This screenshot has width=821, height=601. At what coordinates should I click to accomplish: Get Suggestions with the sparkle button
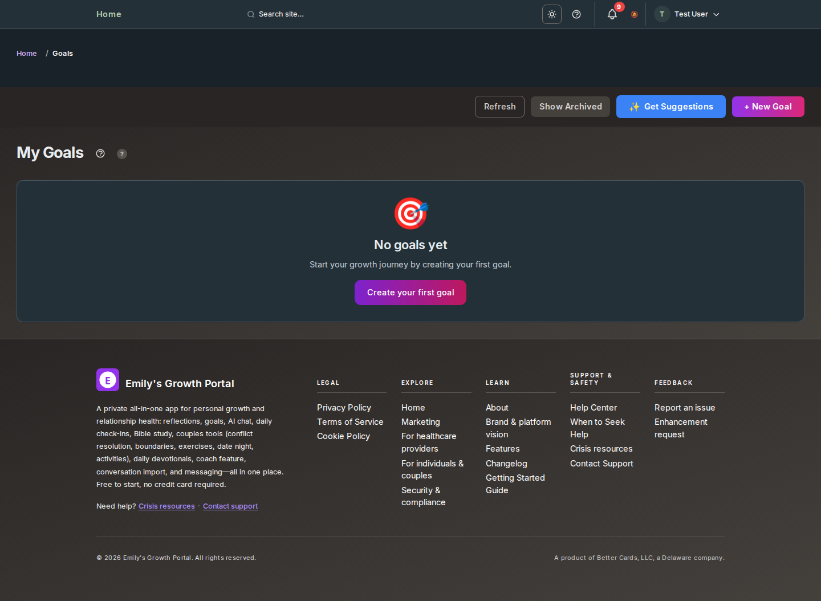pos(670,107)
